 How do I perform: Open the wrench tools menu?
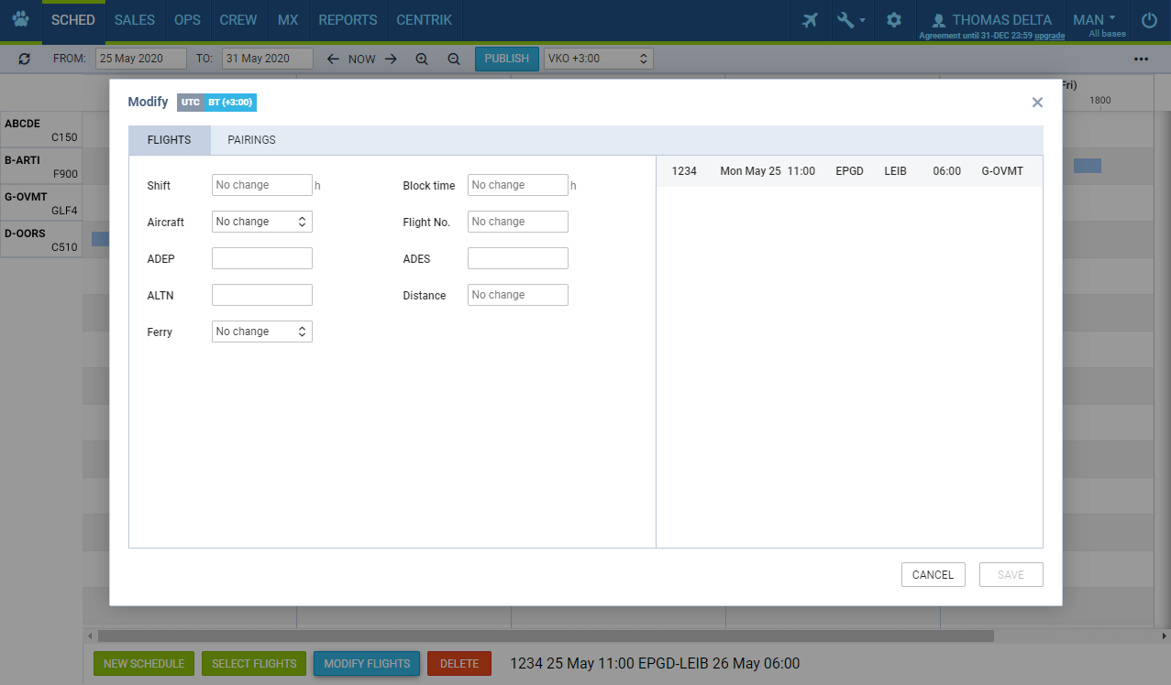(850, 20)
